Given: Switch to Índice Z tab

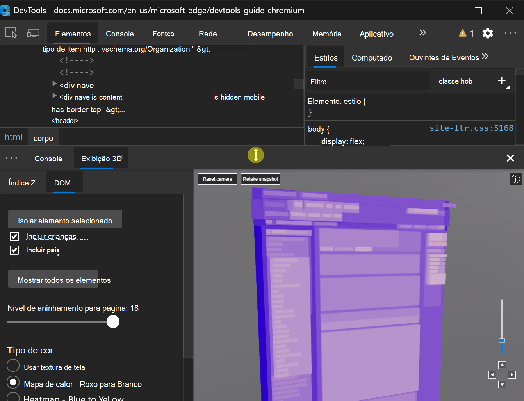Looking at the screenshot, I should pyautogui.click(x=22, y=183).
